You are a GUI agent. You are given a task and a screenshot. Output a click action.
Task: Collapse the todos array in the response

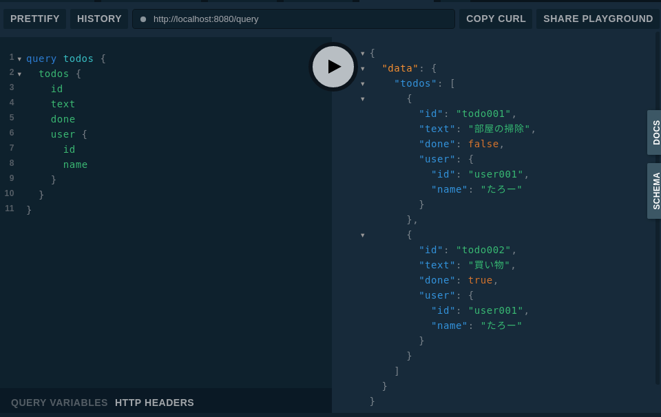(363, 83)
